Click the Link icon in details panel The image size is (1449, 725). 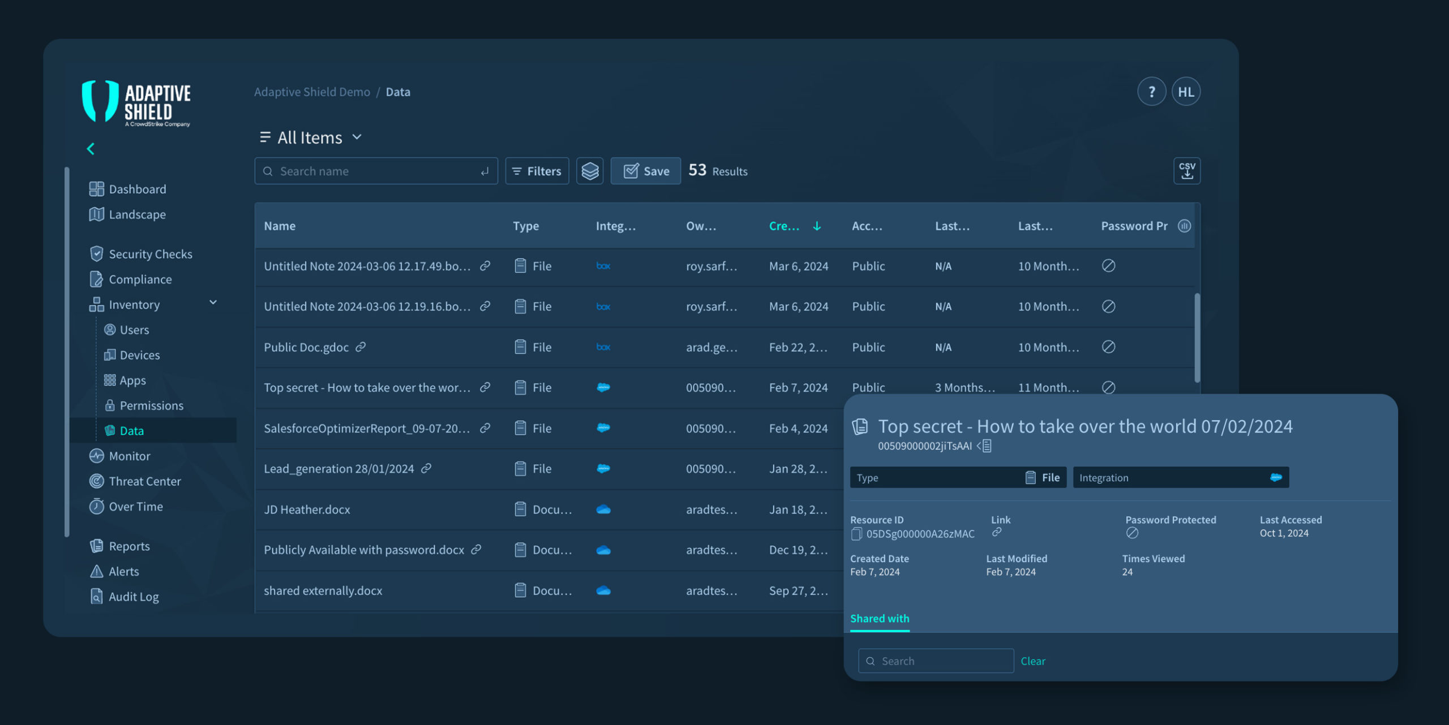tap(997, 532)
